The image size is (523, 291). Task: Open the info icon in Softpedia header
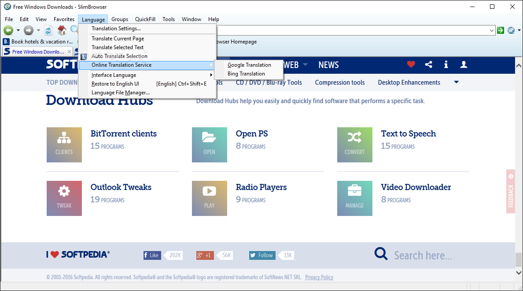(446, 65)
